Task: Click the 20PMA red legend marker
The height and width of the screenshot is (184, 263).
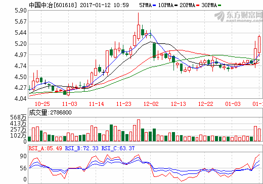Action: 198,6
